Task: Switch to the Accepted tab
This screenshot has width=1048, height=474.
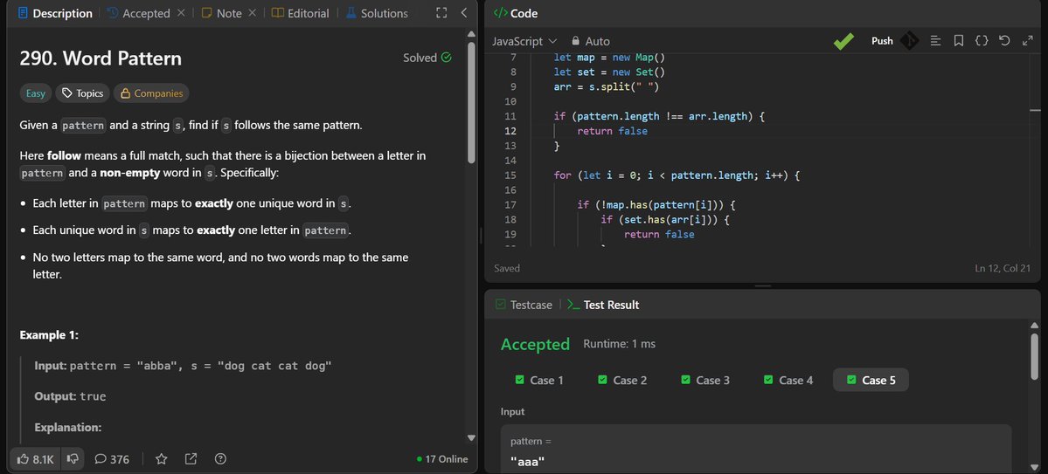Action: [139, 13]
